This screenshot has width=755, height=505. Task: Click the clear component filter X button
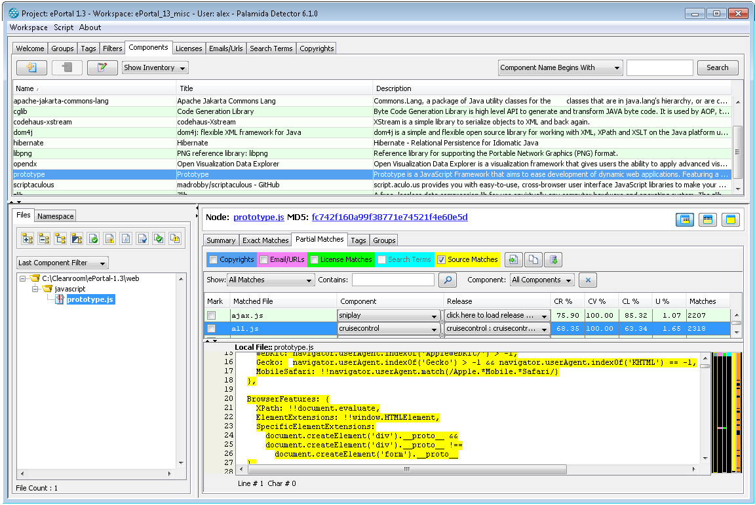pyautogui.click(x=588, y=280)
